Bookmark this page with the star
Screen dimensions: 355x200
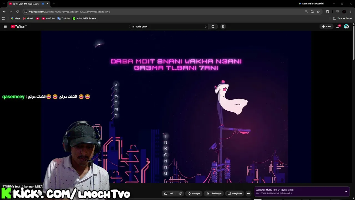(x=318, y=12)
